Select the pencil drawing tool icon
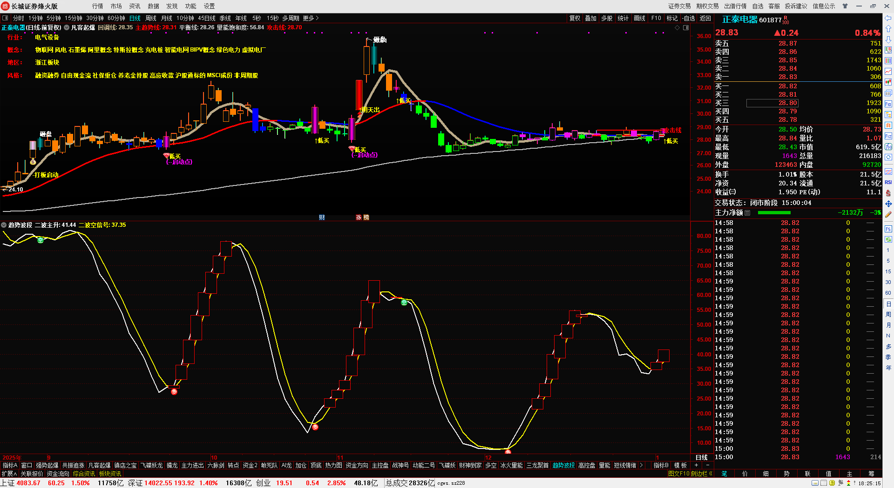894x488 pixels. point(888,214)
